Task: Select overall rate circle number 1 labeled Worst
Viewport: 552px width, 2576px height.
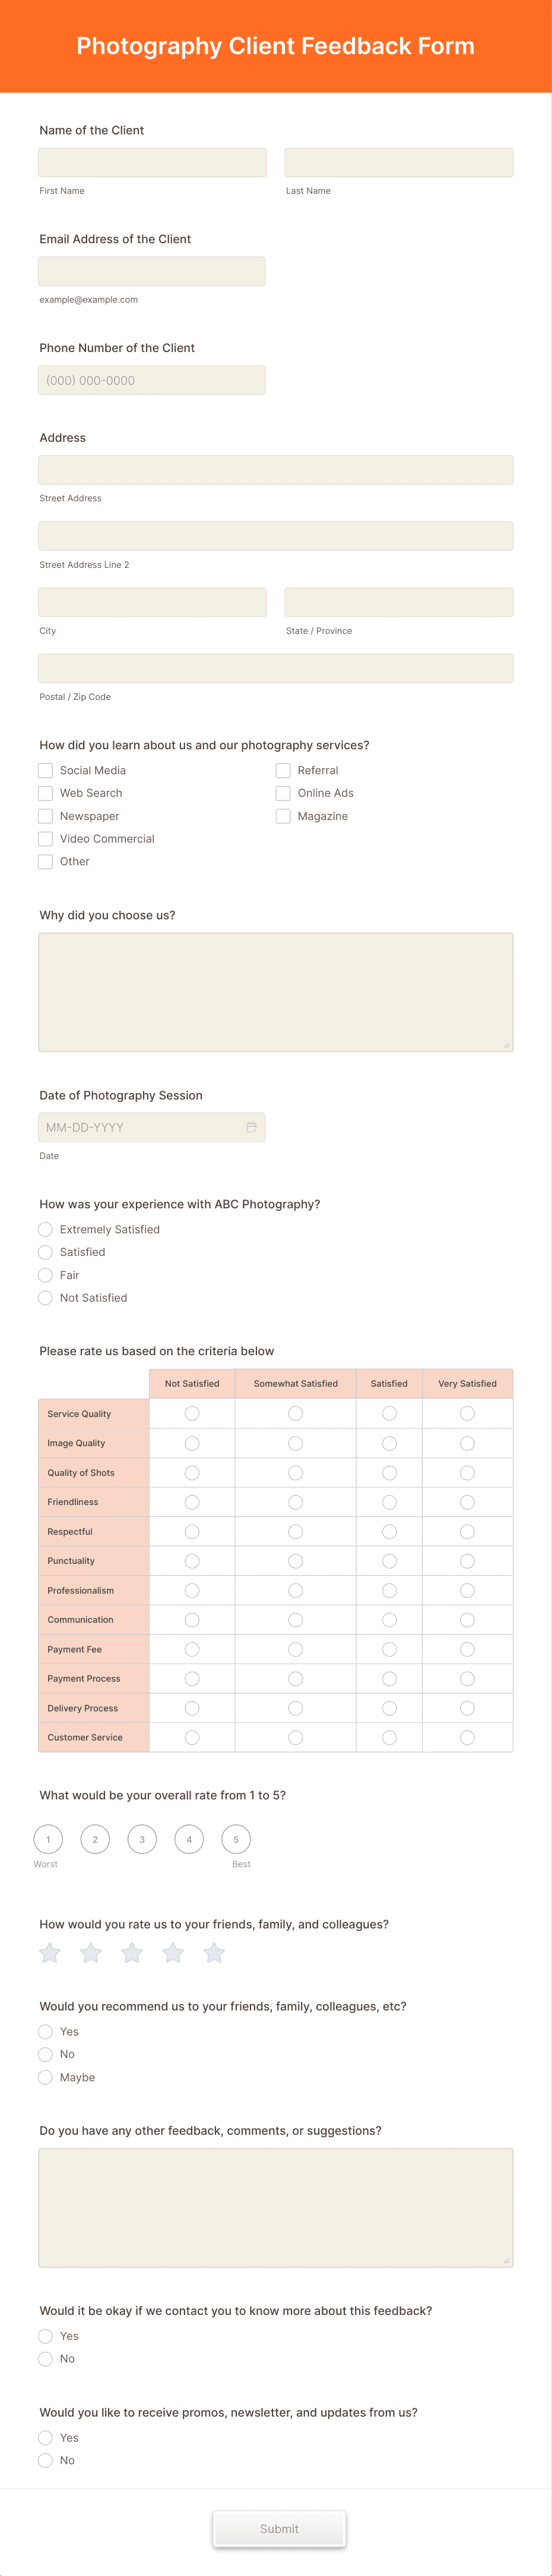Action: (49, 1839)
